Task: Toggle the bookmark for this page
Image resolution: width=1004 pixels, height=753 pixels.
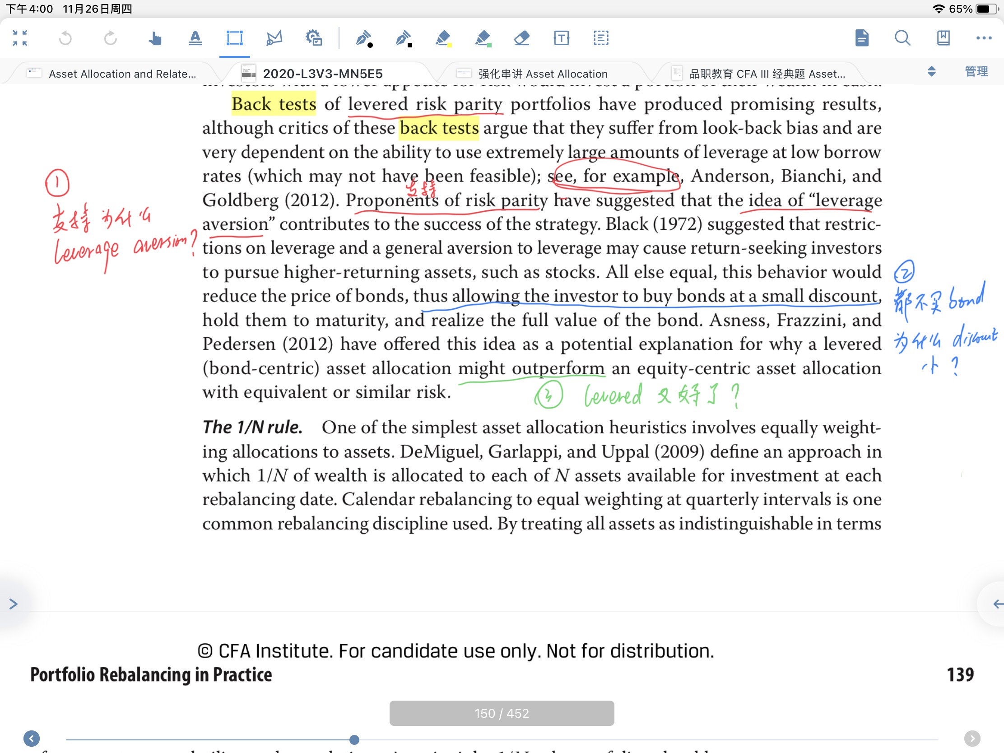Action: [943, 38]
